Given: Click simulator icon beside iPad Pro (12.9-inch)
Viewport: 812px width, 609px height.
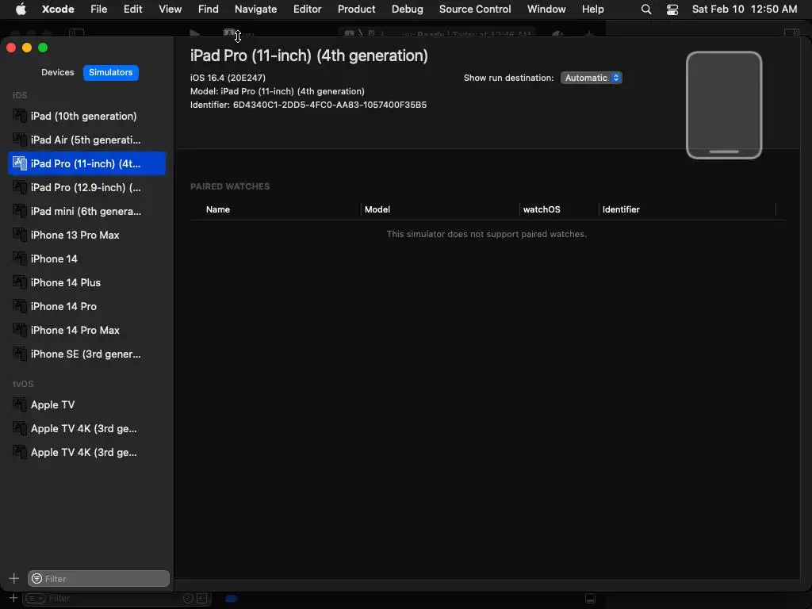Looking at the screenshot, I should click(x=19, y=187).
